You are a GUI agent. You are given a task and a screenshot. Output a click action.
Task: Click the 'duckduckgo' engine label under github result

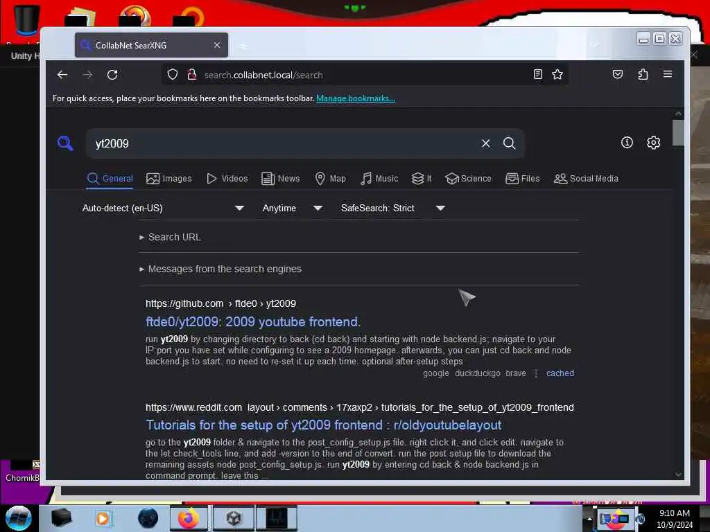coord(477,373)
